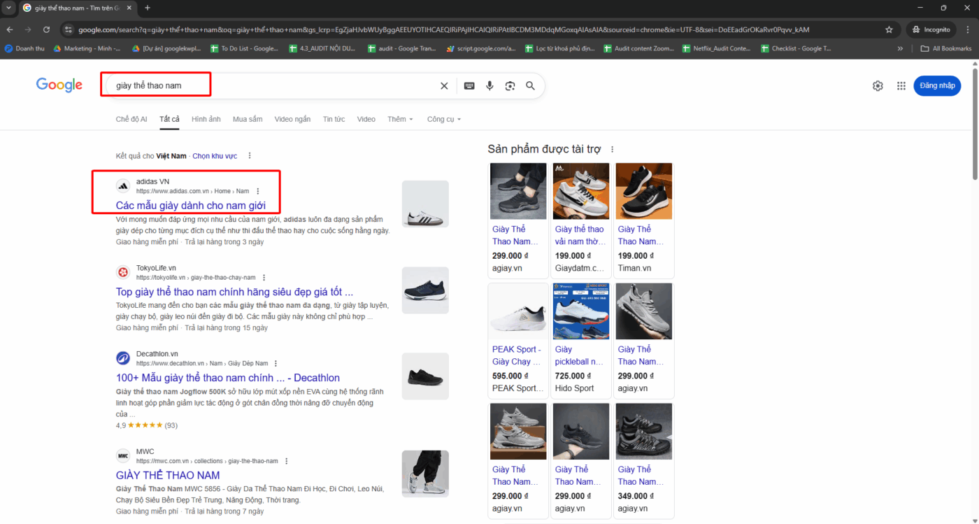Viewport: 979px width, 524px height.
Task: Click the sneaker thumbnail beside the TokyoLife result
Action: point(425,290)
